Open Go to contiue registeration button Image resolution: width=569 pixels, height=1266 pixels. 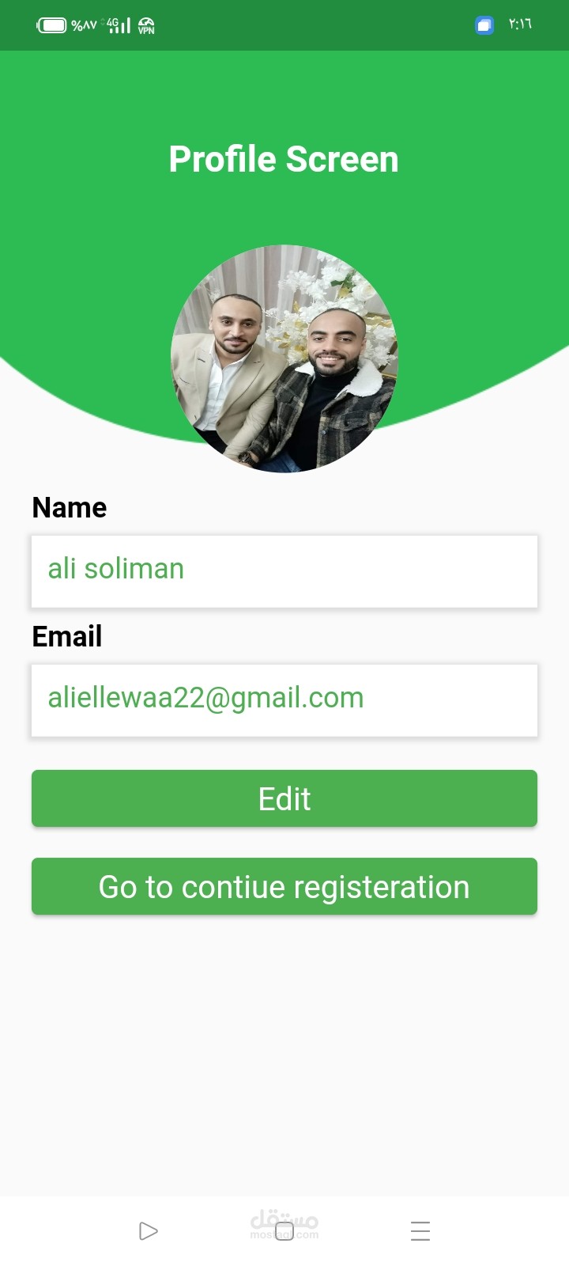284,886
